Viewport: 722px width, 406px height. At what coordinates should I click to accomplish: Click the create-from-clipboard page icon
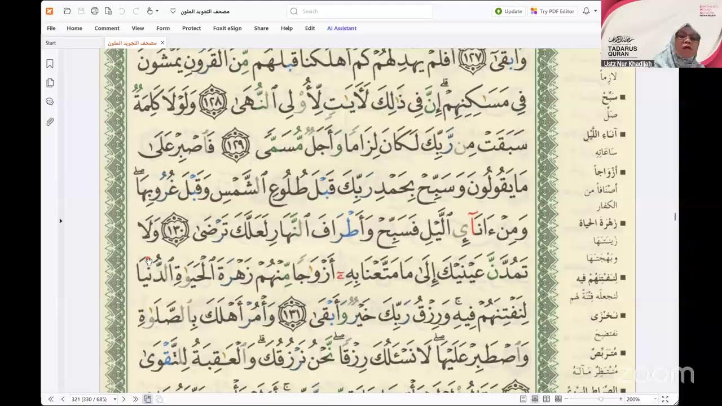point(108,11)
